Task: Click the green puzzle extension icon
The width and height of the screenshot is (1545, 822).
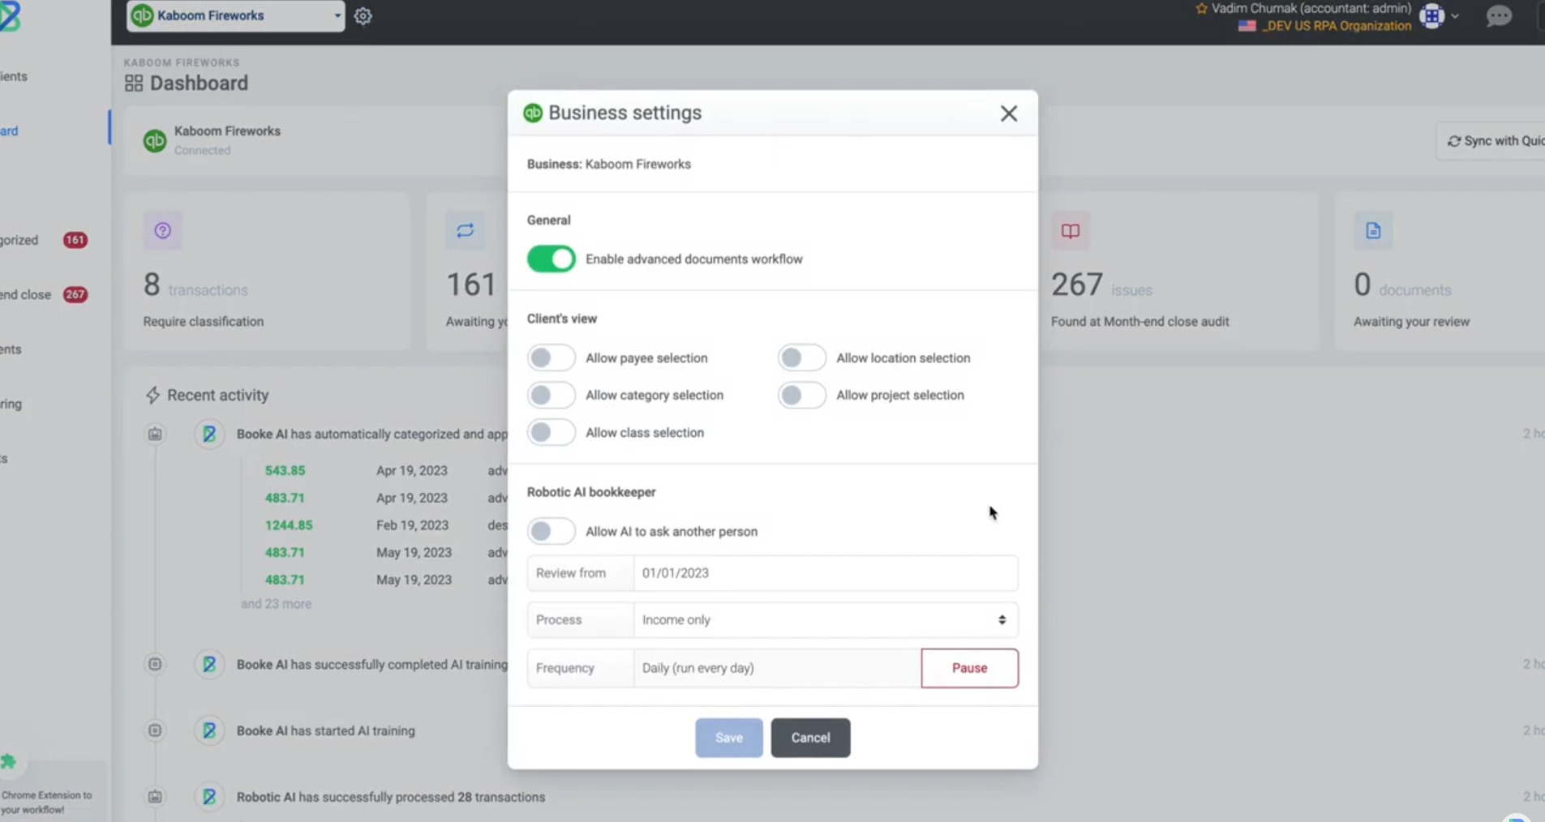Action: pos(8,761)
